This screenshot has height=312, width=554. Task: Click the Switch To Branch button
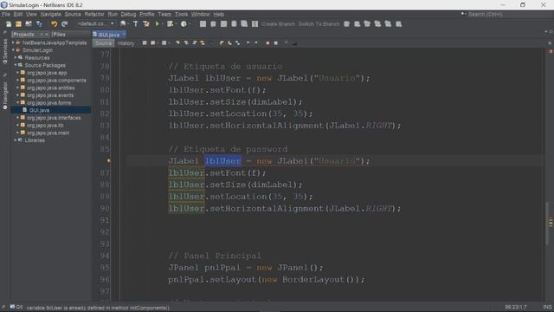[x=319, y=24]
